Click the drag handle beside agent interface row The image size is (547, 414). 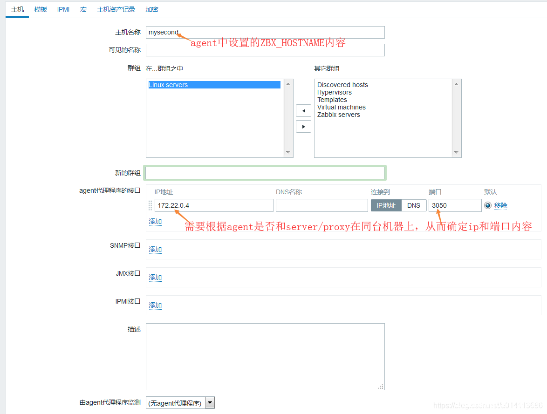(x=150, y=205)
